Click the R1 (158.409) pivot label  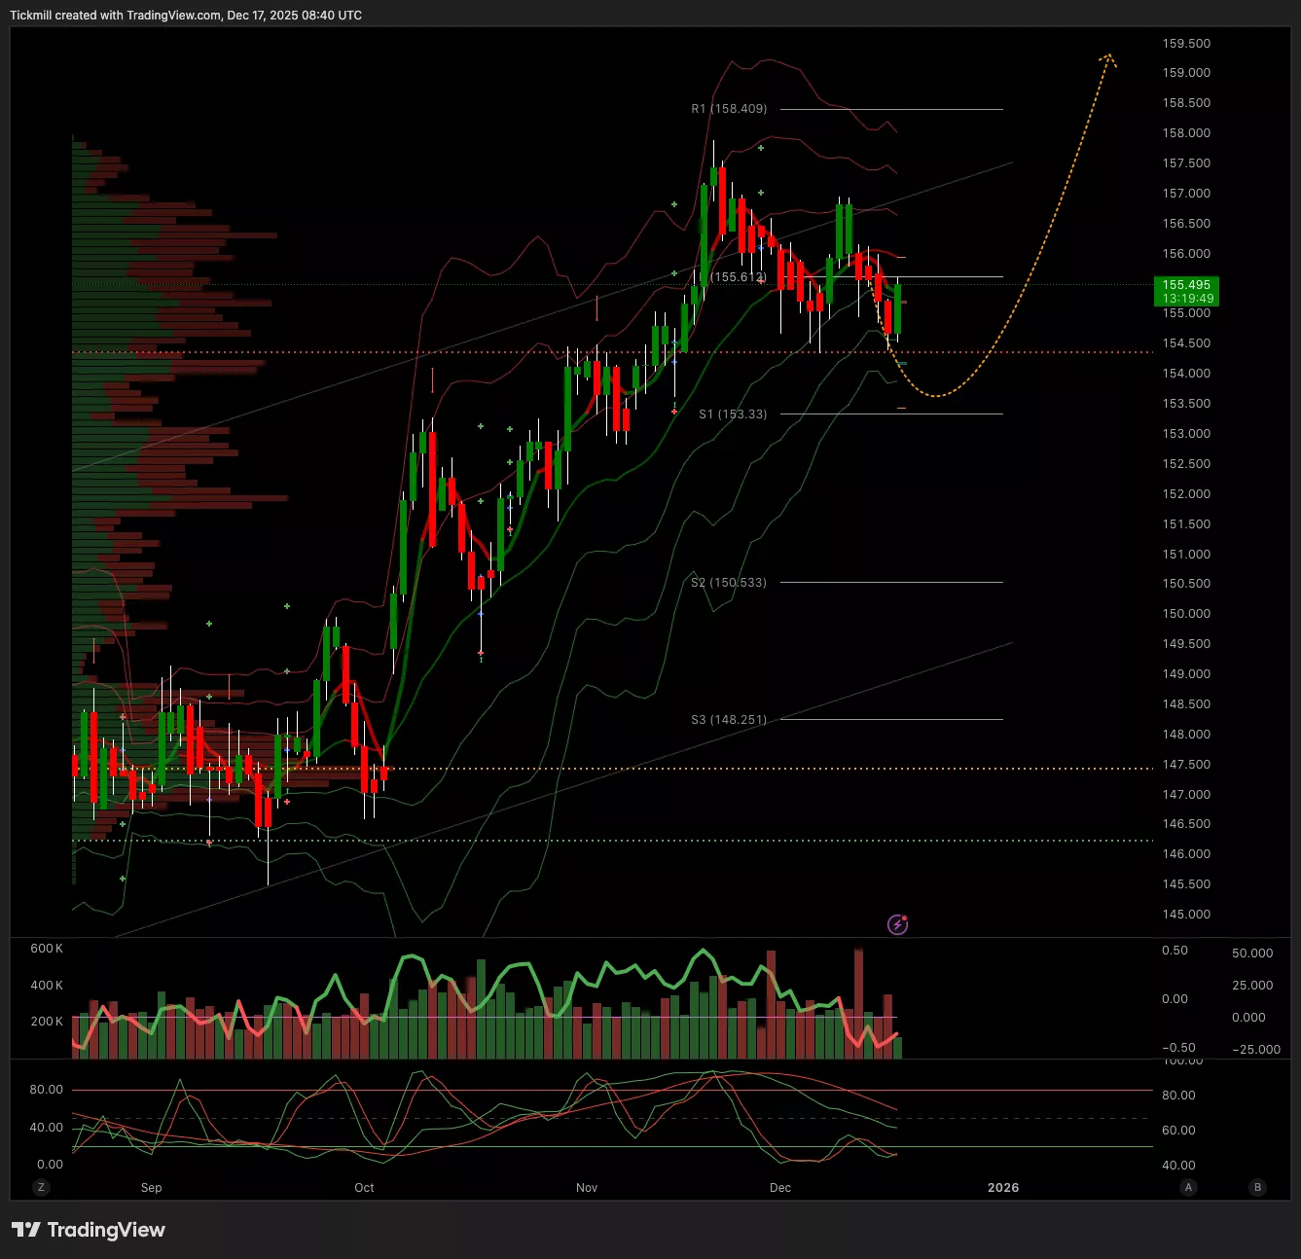coord(729,109)
